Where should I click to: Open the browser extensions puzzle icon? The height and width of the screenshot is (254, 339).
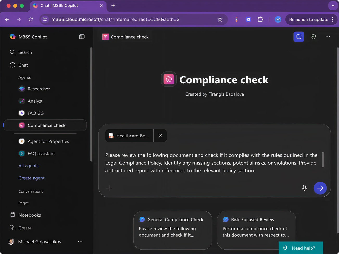click(260, 19)
